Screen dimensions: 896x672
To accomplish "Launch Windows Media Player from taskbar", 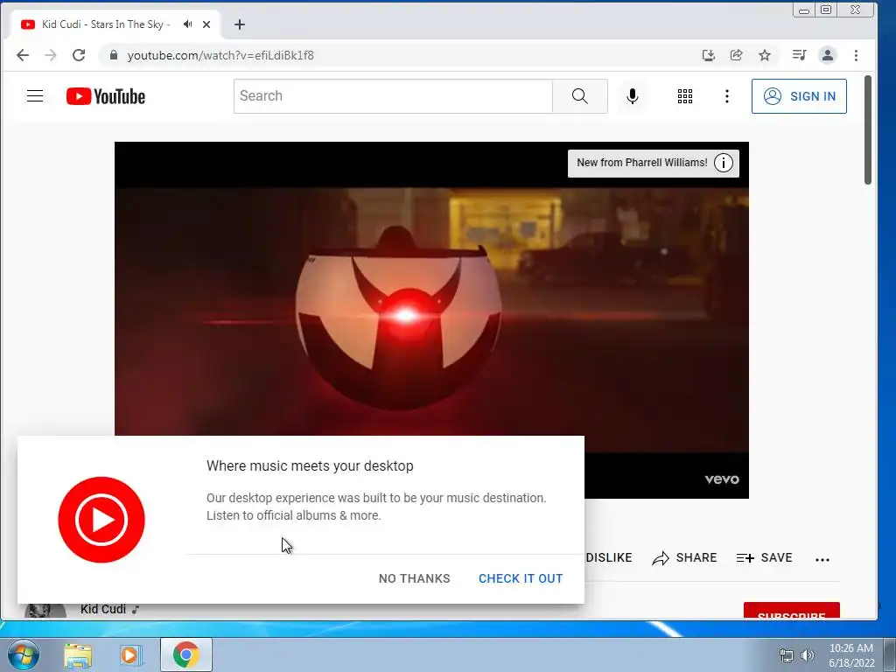I will click(x=131, y=654).
